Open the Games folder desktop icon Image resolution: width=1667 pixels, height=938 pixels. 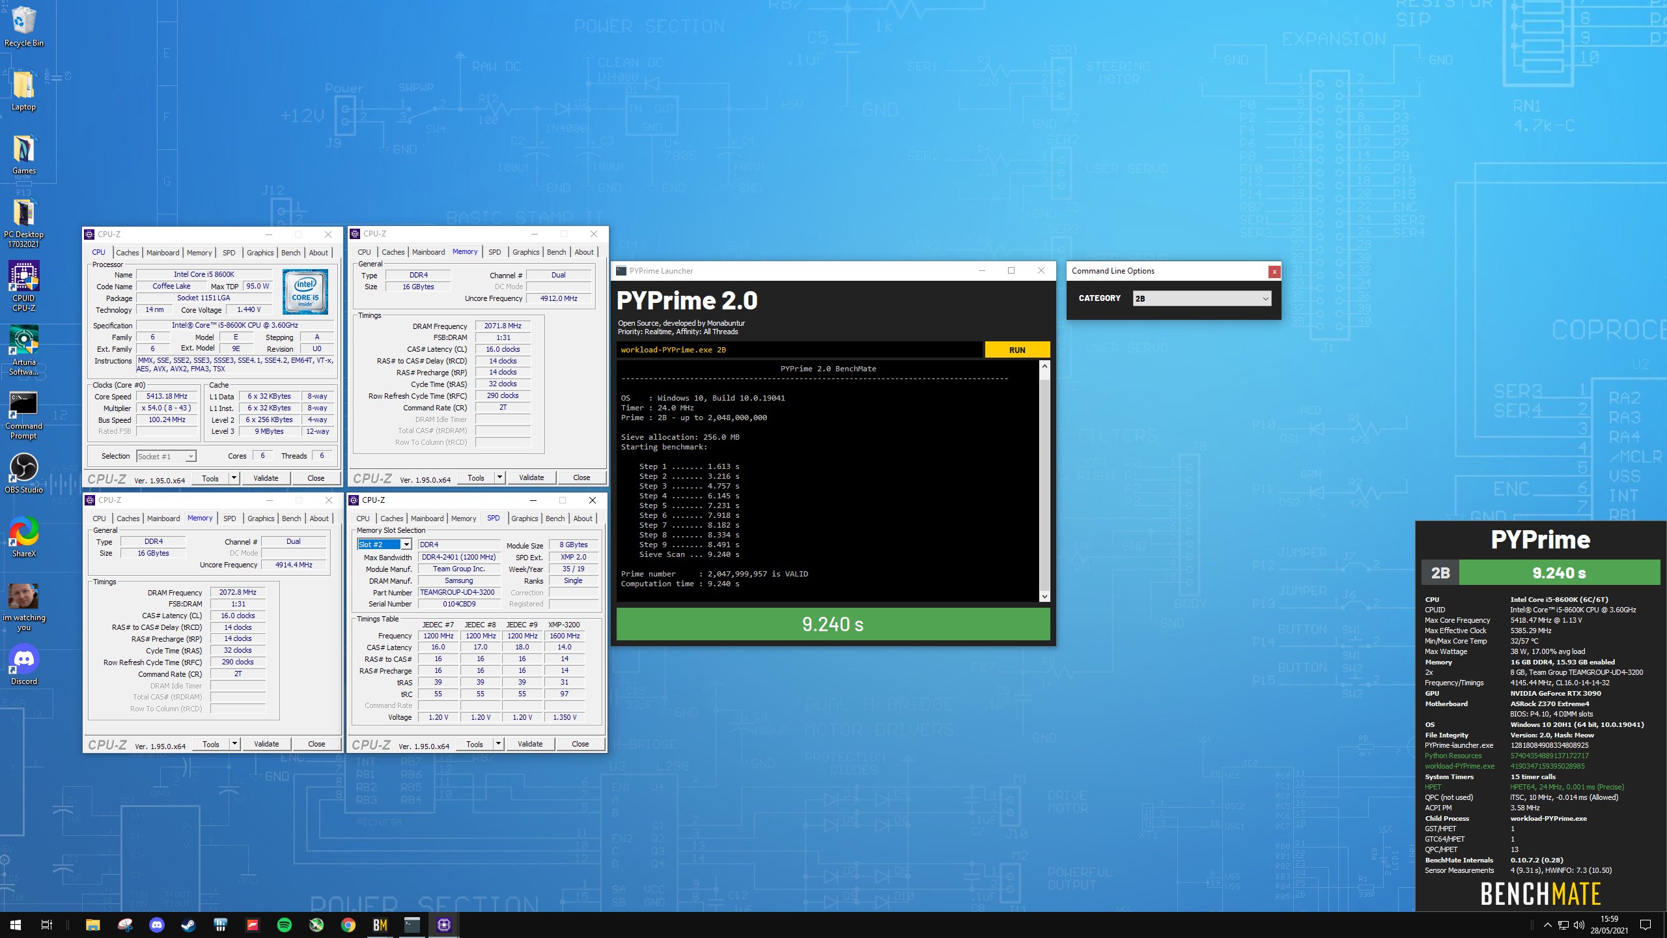coord(23,154)
